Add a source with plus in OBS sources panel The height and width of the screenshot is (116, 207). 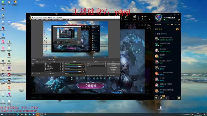pyautogui.click(x=46, y=73)
